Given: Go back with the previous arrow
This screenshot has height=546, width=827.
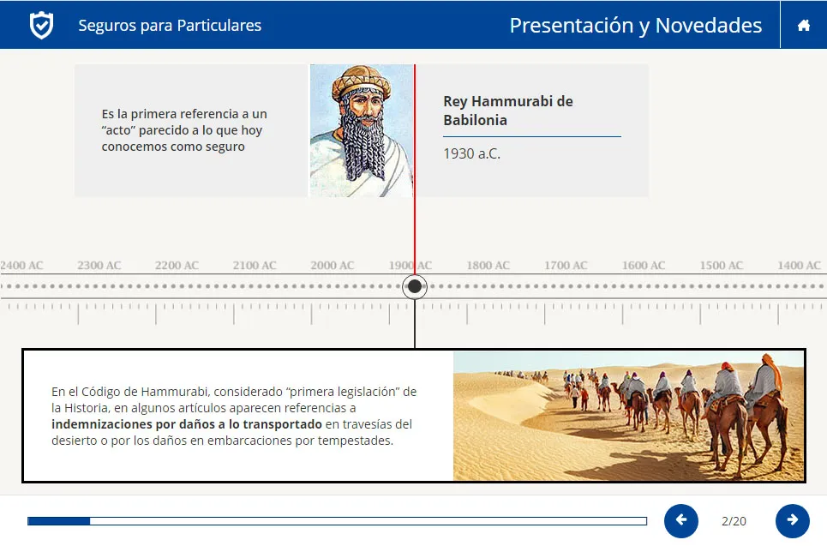Looking at the screenshot, I should coord(681,520).
